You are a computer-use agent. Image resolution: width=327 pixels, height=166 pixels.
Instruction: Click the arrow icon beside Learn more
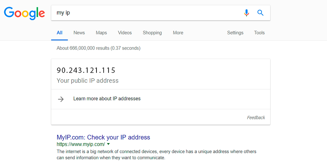coord(61,99)
